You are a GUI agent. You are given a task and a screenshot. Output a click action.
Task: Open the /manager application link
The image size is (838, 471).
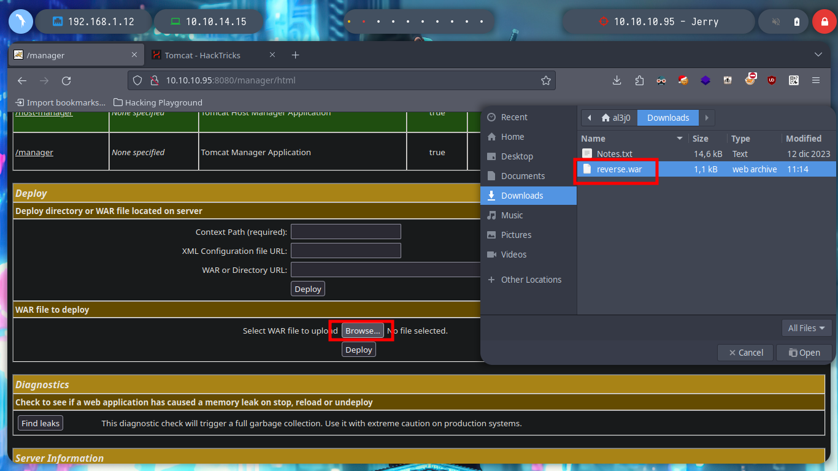coord(34,152)
